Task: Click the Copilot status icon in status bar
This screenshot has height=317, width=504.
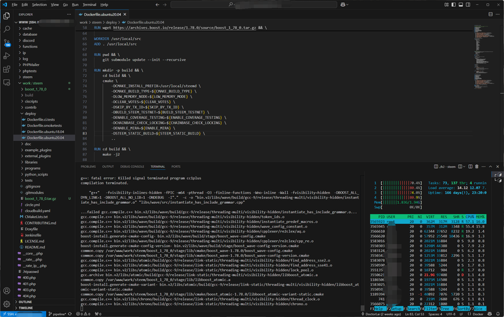Action: 490,314
